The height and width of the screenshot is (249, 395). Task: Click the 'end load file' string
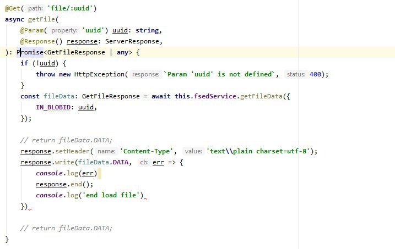[x=111, y=195]
